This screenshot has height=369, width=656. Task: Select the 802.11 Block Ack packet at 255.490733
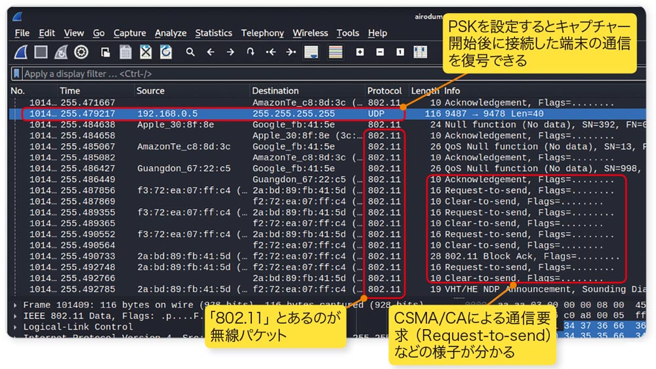tap(327, 256)
